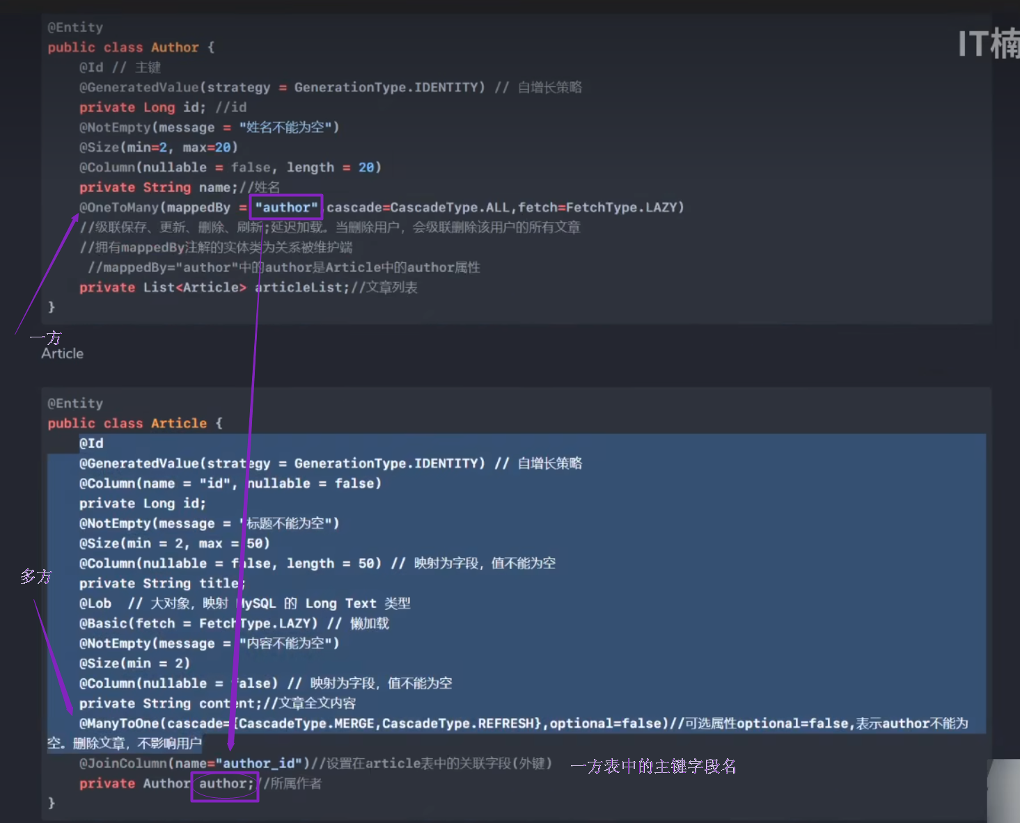Select the "private List<Article> articleList;" line

249,287
